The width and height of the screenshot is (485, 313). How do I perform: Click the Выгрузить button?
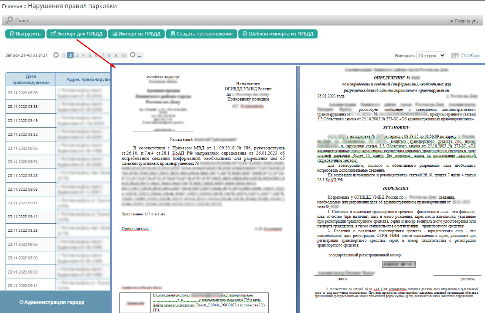tap(25, 34)
